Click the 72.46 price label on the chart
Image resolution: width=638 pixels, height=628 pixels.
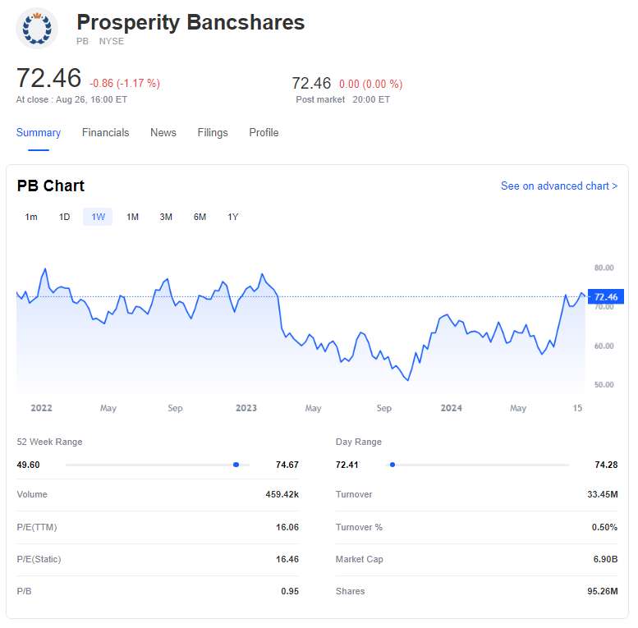pyautogui.click(x=606, y=296)
